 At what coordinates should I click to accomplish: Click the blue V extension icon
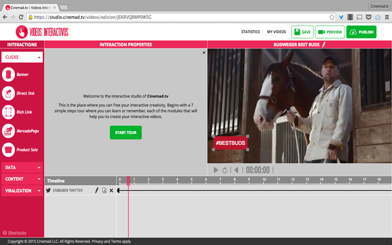tap(341, 17)
